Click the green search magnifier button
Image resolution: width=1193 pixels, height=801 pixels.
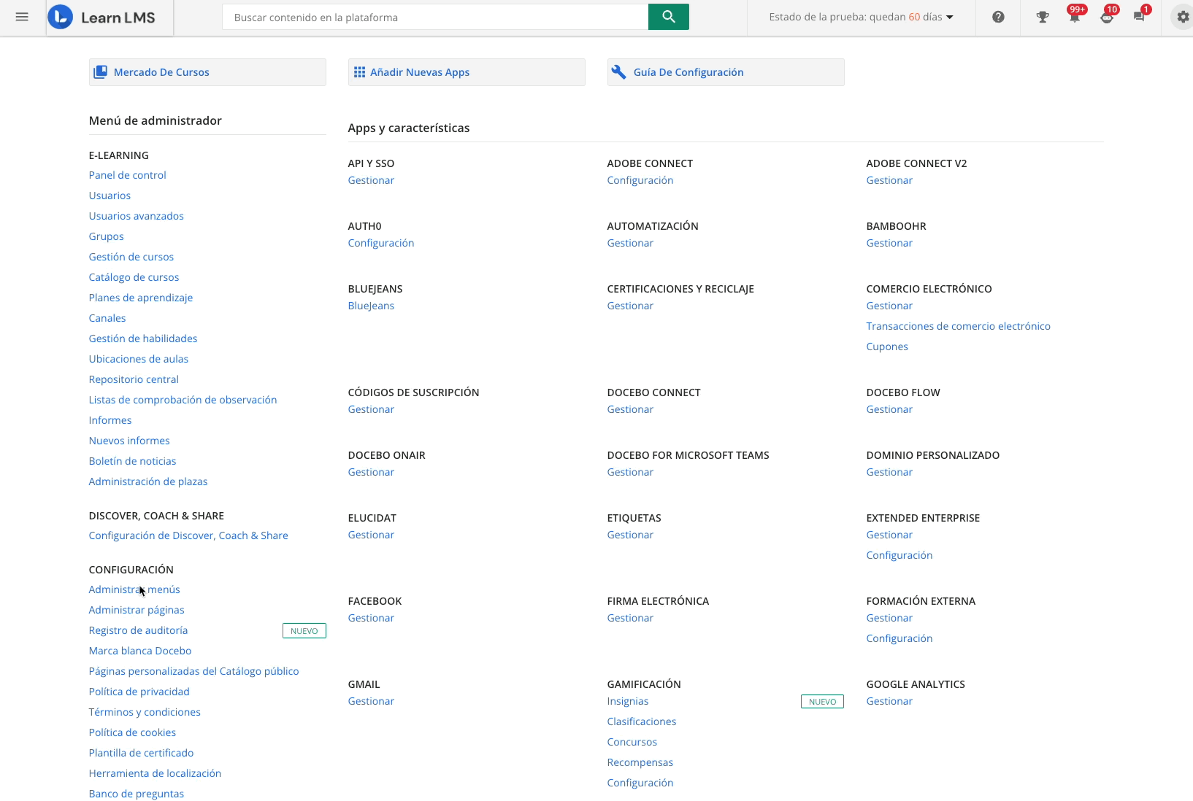(x=668, y=17)
